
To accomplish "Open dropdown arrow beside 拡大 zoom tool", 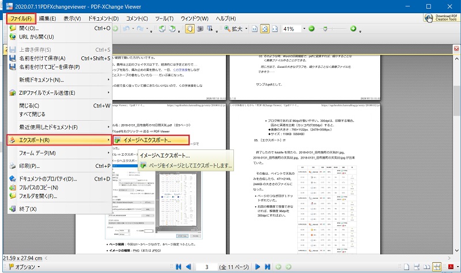I will pyautogui.click(x=247, y=29).
